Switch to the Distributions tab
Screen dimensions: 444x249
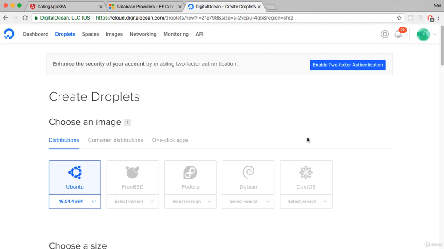click(63, 140)
